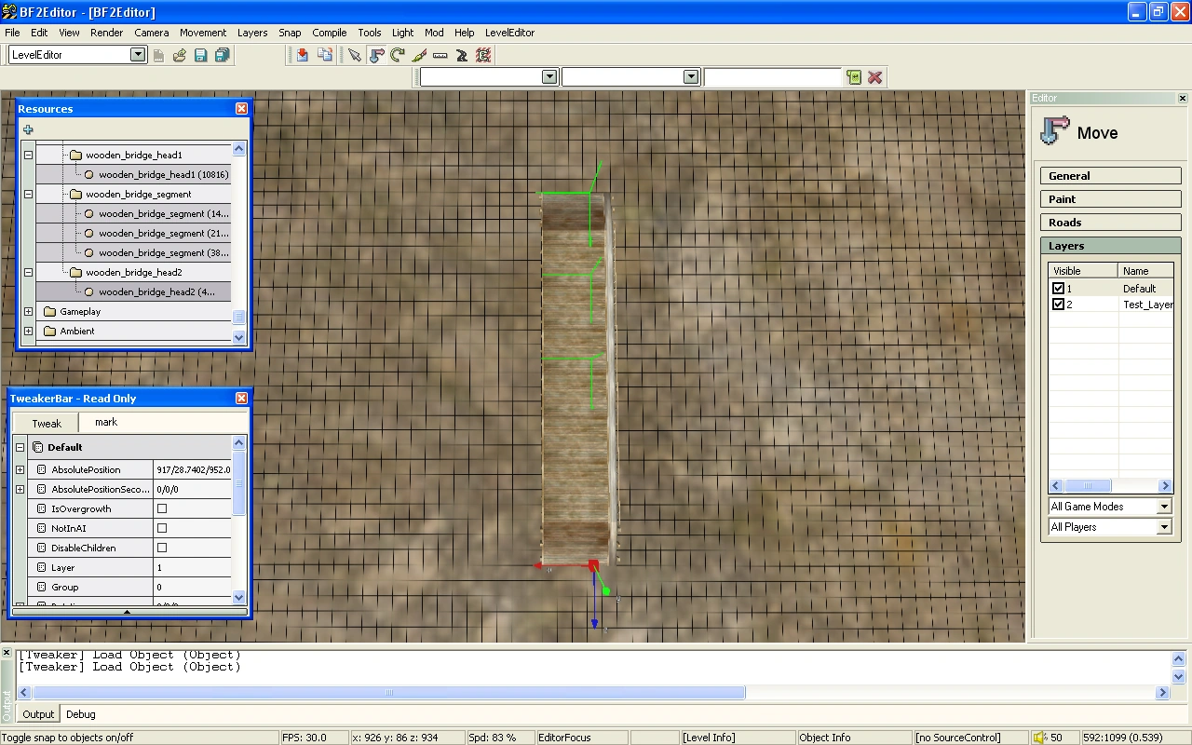This screenshot has width=1192, height=745.
Task: Click the open folder toolbar icon
Action: click(180, 55)
